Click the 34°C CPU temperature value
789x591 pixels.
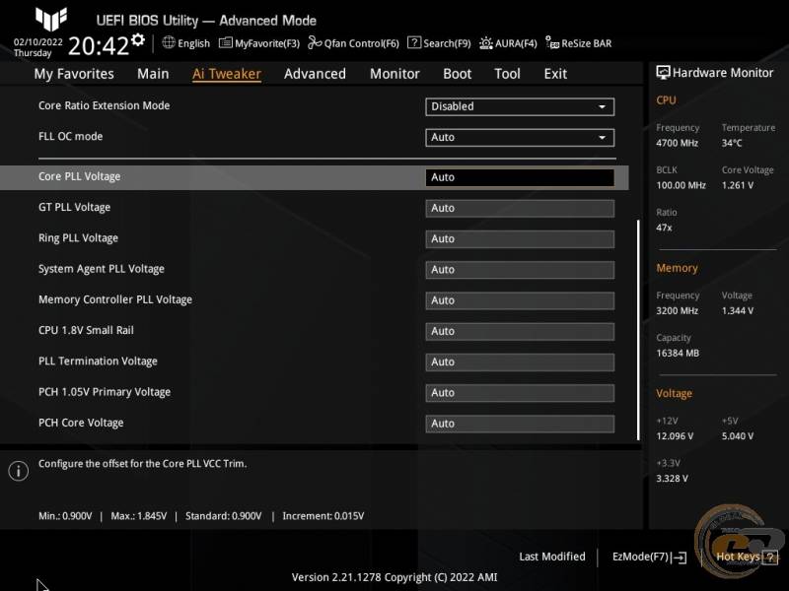[732, 143]
